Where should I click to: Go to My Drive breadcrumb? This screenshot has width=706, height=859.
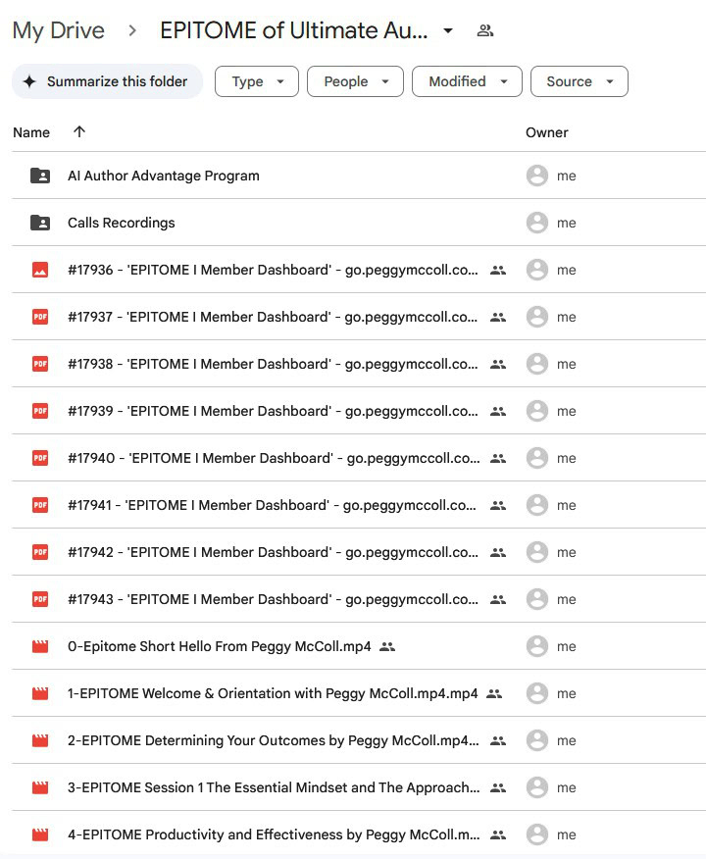(59, 30)
